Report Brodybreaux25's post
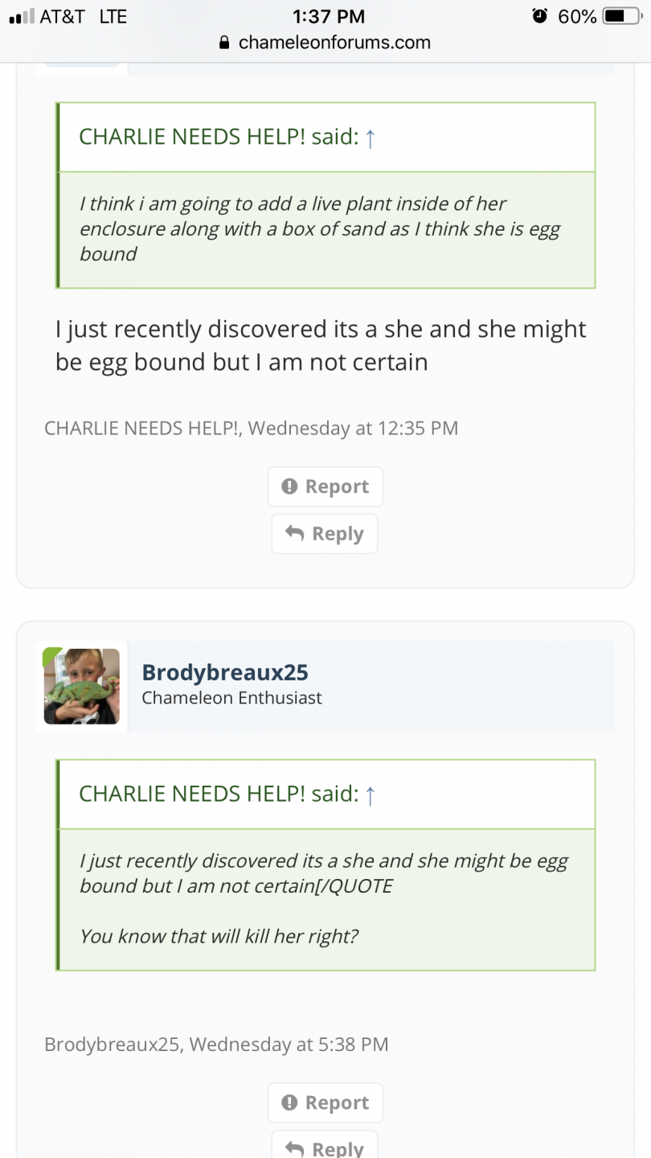The width and height of the screenshot is (651, 1158). [x=325, y=1103]
